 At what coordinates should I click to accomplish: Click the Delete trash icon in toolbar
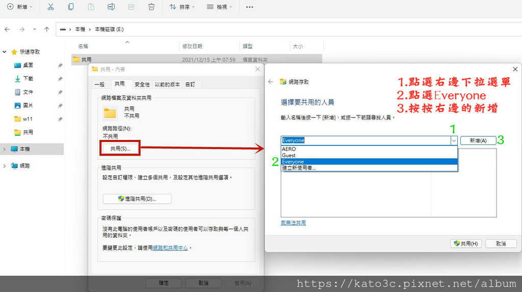click(x=151, y=7)
